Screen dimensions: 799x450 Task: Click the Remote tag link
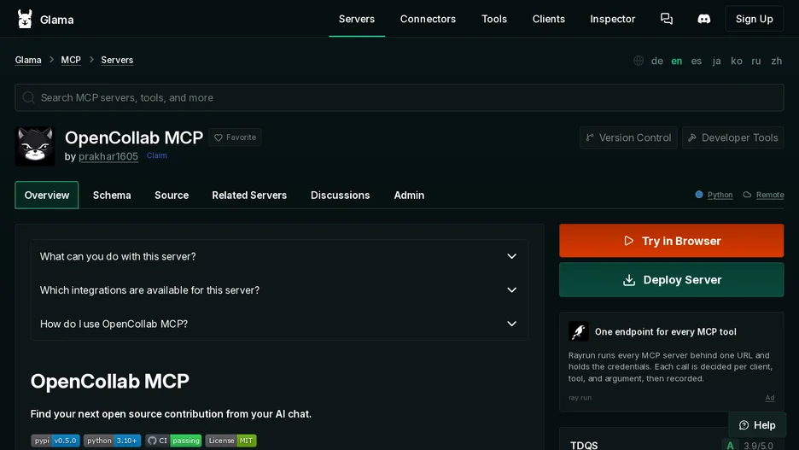coord(770,195)
